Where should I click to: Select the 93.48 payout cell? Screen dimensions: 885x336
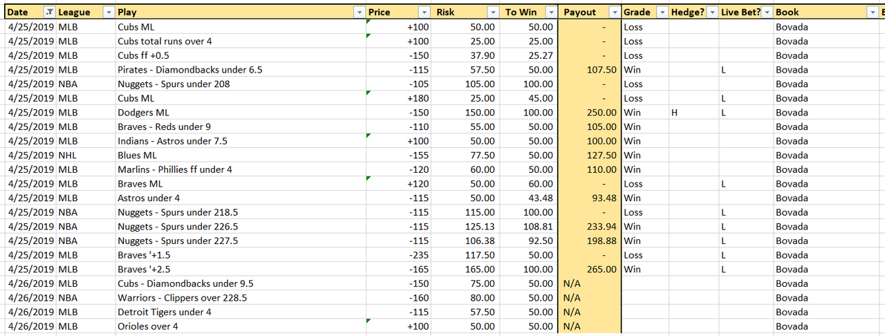coord(590,198)
